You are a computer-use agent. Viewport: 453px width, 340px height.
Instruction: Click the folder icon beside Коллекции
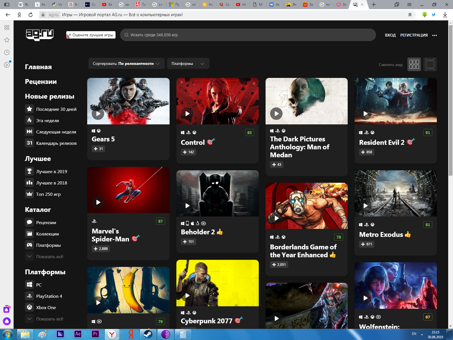point(29,233)
